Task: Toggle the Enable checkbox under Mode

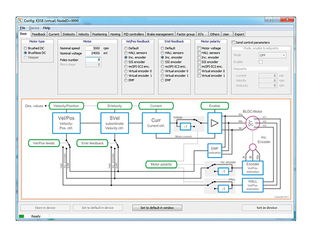Action: (261, 62)
